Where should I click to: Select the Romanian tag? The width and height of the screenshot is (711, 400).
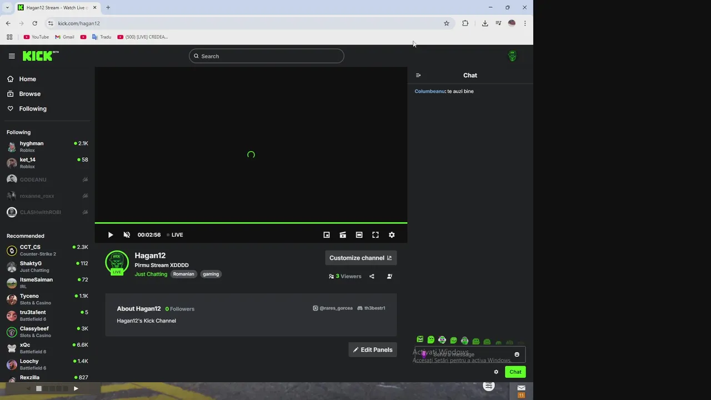tap(183, 274)
